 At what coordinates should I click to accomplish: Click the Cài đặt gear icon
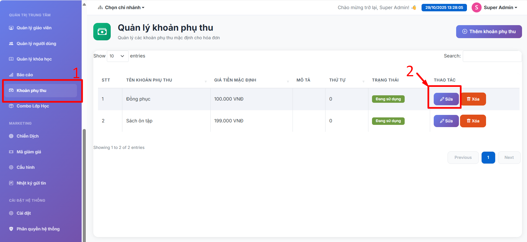pyautogui.click(x=11, y=213)
